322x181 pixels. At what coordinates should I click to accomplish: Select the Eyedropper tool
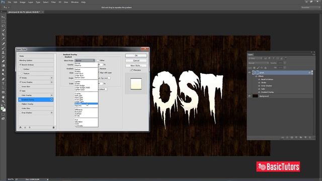(3, 39)
